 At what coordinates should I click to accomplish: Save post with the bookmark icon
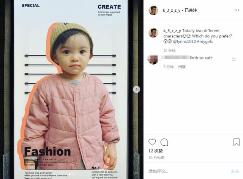tap(237, 142)
